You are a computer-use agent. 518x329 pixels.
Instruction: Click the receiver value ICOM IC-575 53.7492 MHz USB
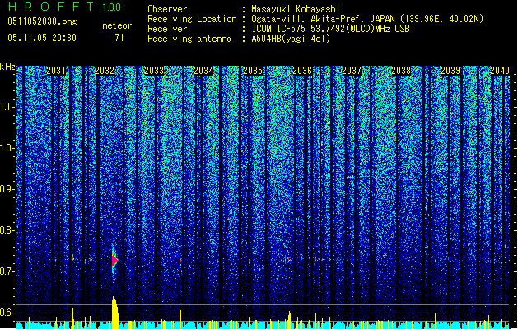point(330,29)
